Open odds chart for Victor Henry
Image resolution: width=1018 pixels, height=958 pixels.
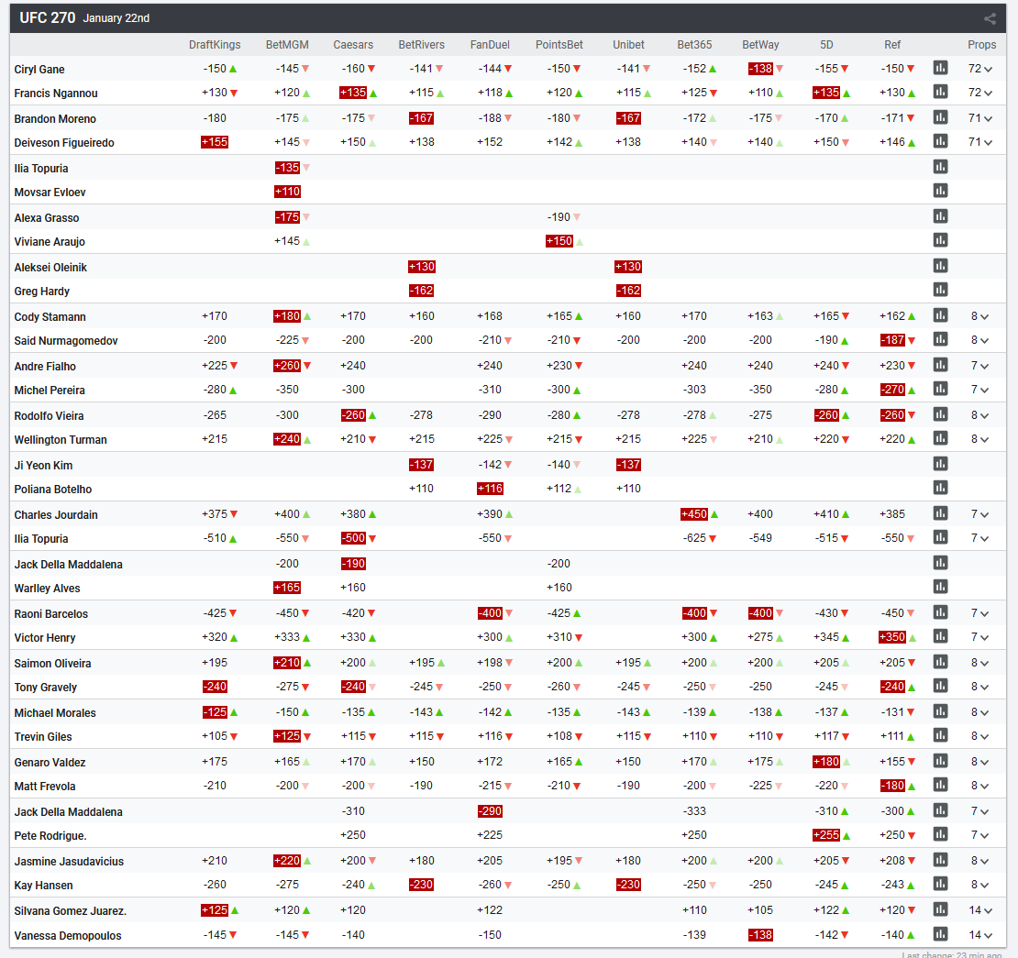pos(940,636)
